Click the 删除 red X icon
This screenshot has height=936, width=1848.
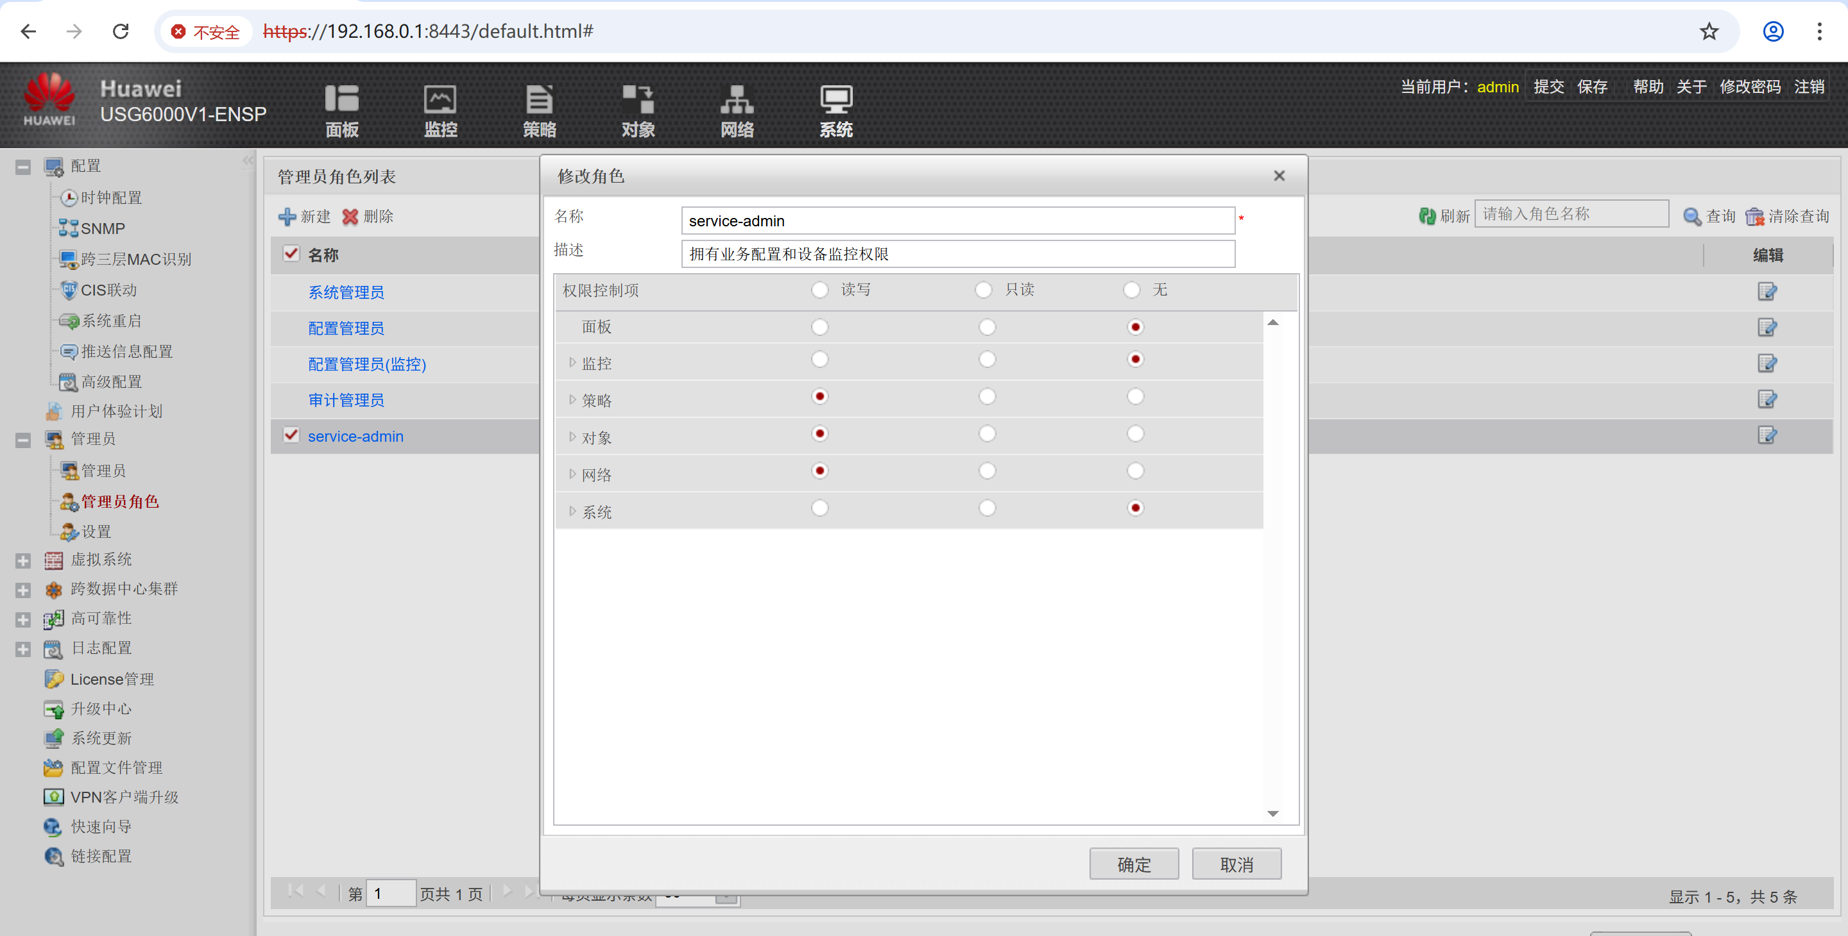pyautogui.click(x=350, y=217)
